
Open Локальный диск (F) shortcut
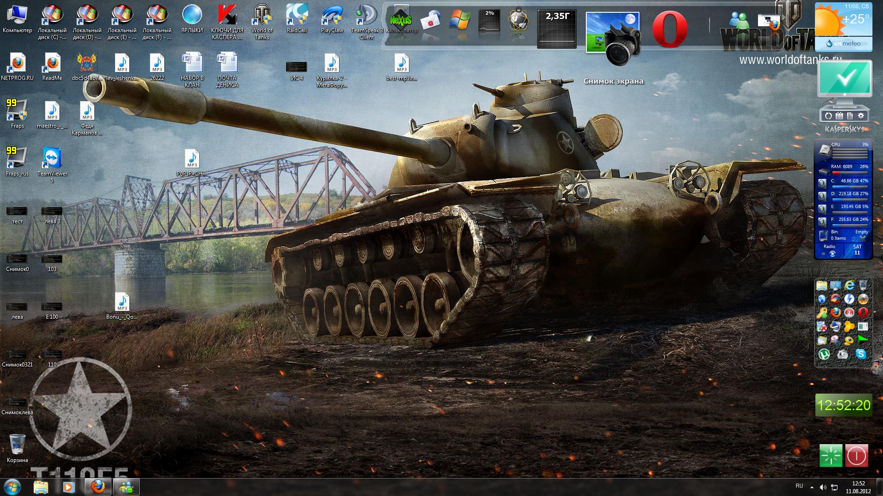coord(157,21)
